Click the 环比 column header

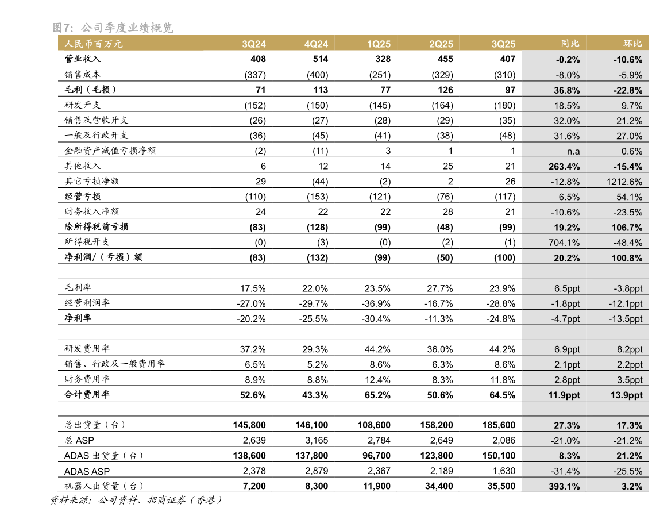pyautogui.click(x=633, y=44)
